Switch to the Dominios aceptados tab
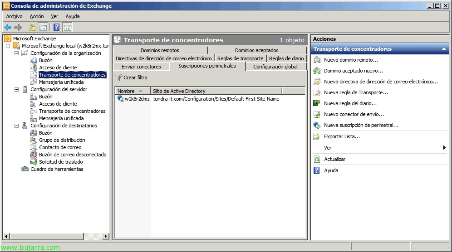 coord(256,50)
